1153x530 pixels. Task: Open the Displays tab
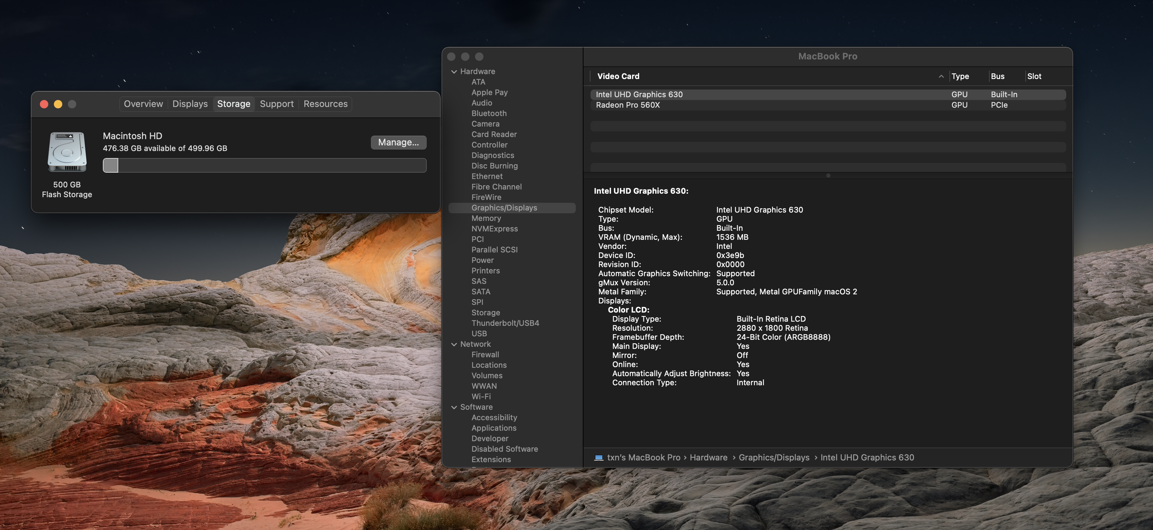[190, 104]
